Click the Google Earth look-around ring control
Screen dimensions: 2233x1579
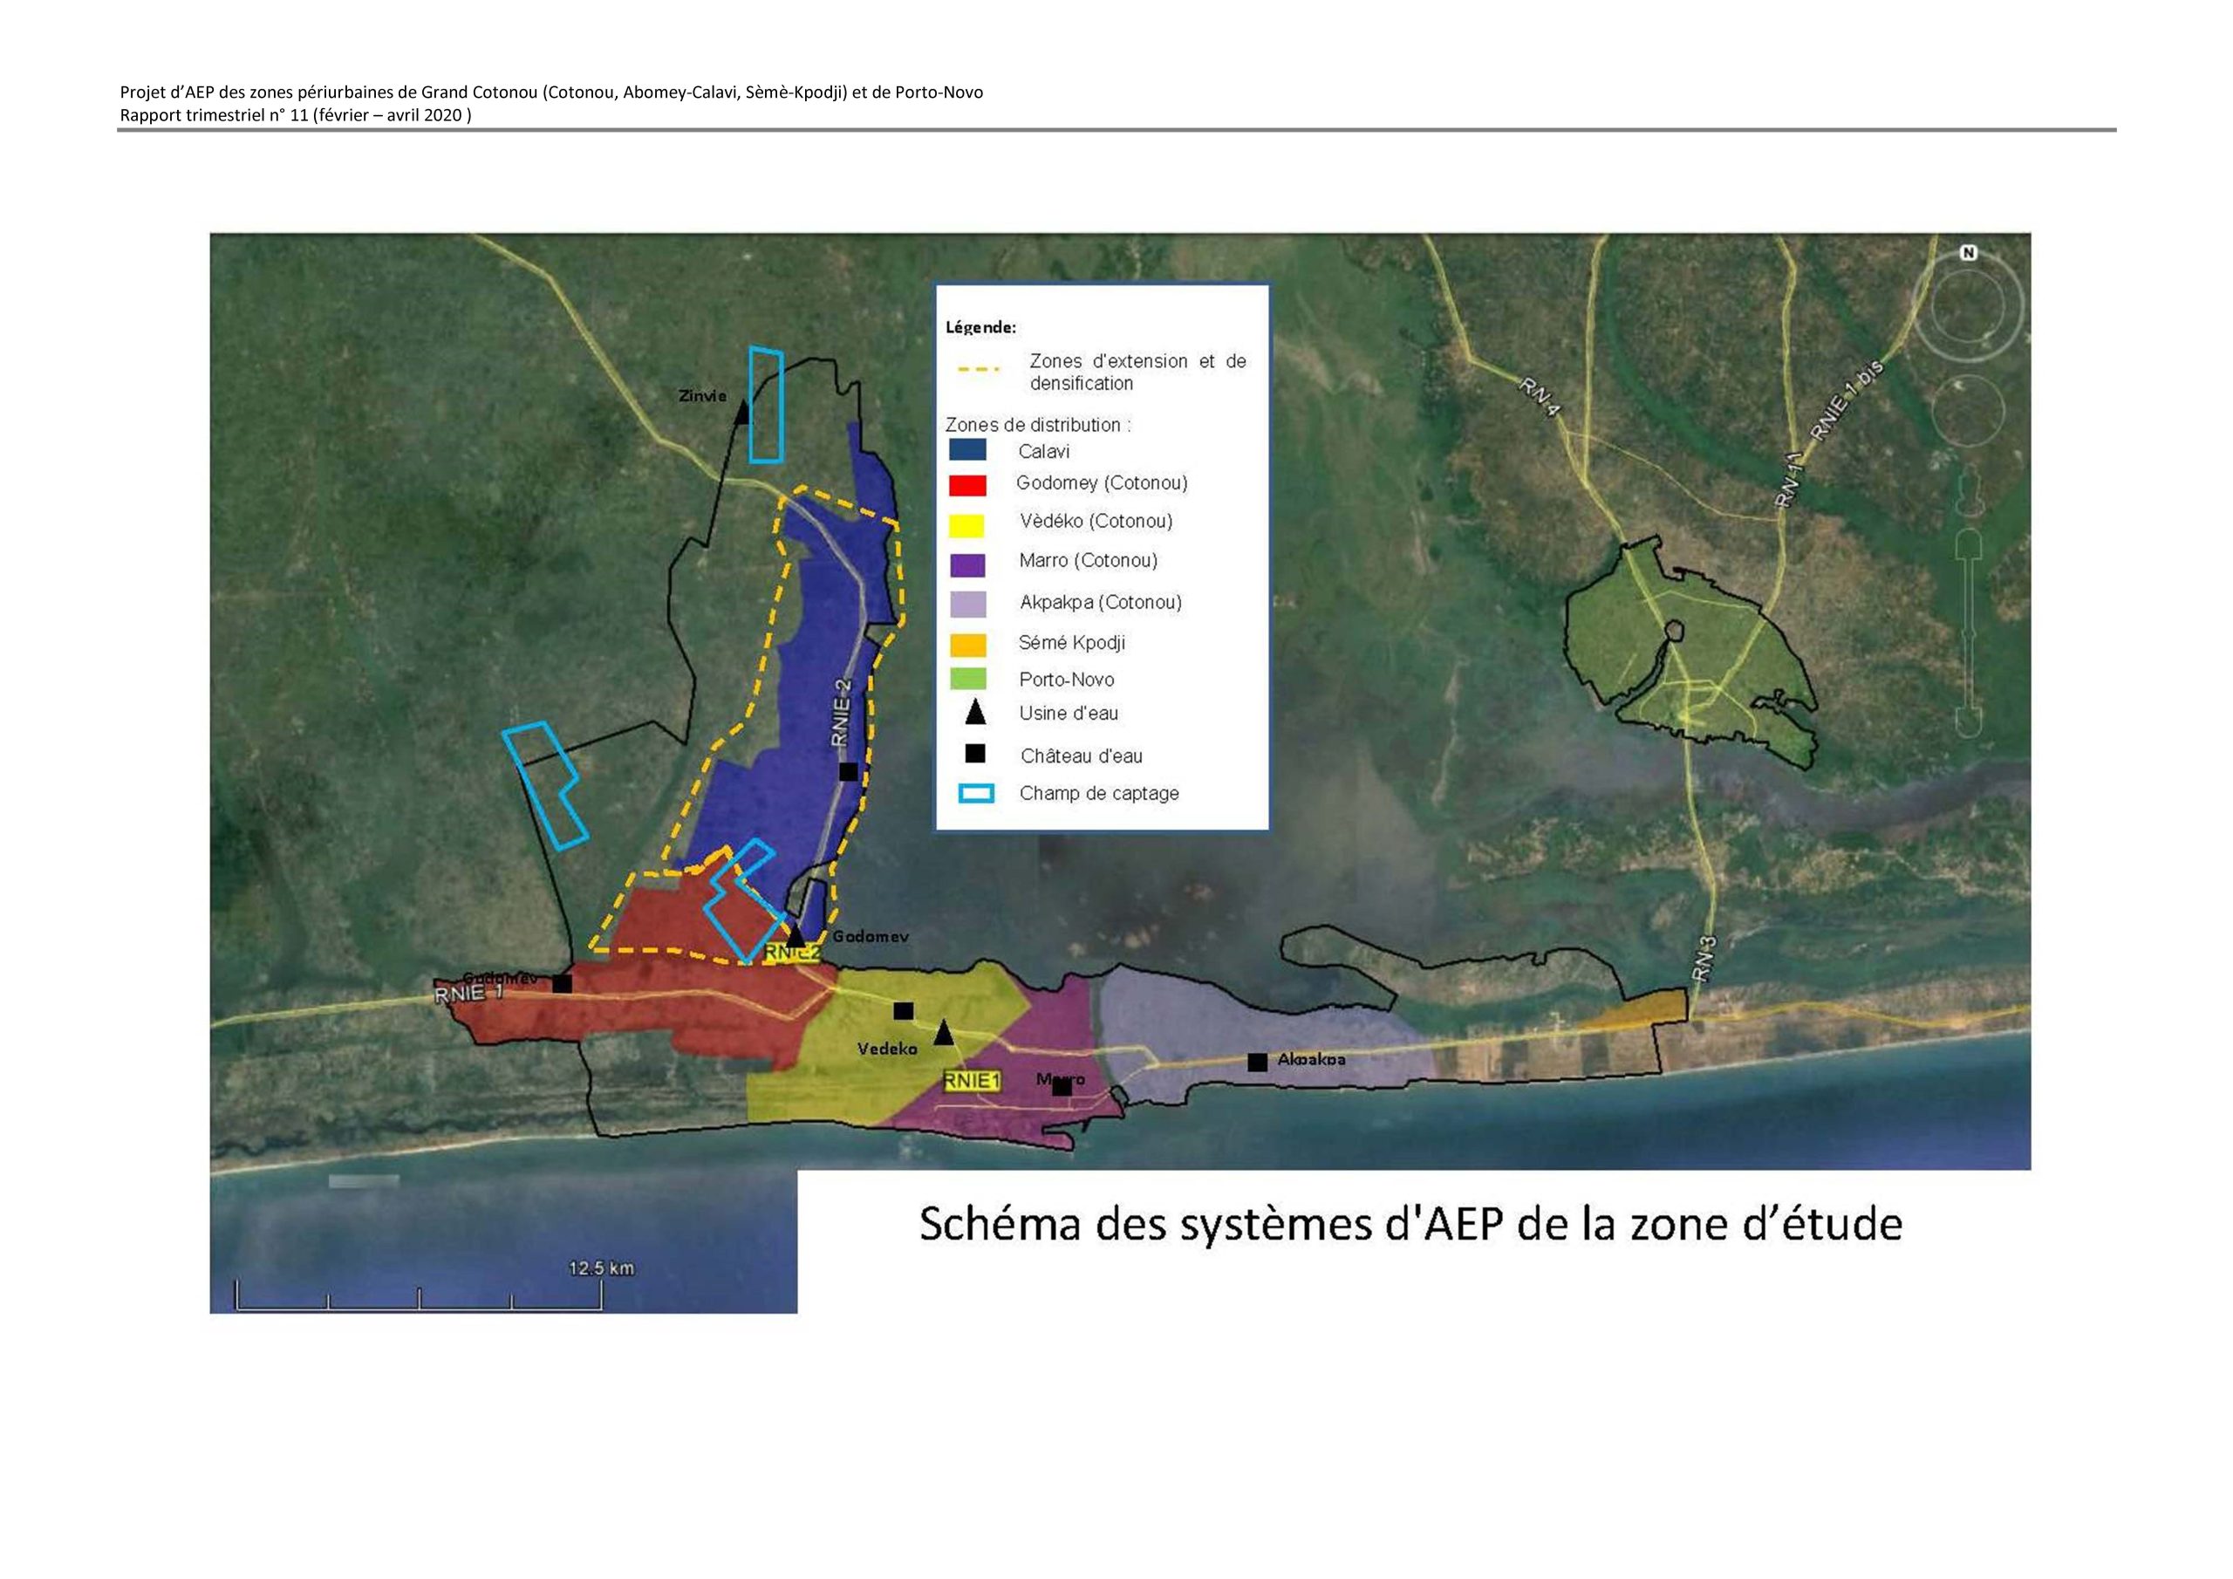1969,305
